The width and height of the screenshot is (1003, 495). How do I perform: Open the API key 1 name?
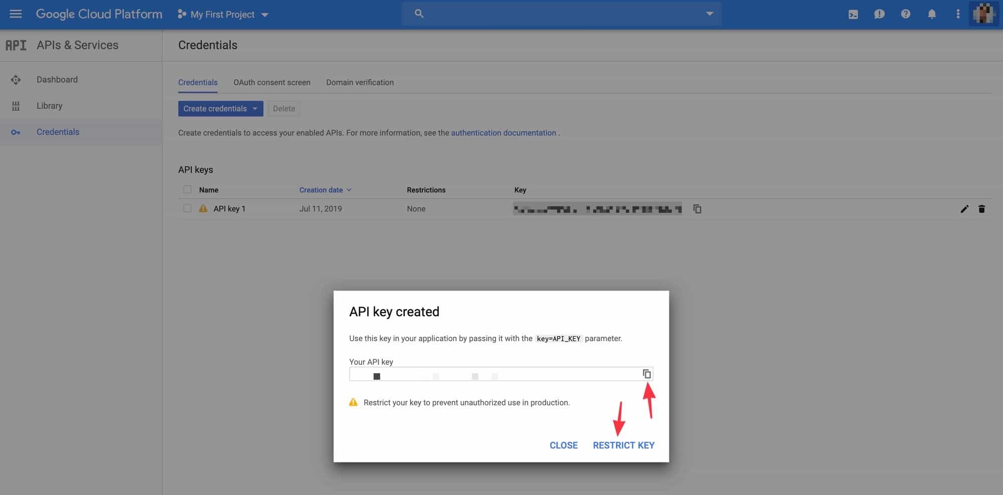[x=230, y=209]
